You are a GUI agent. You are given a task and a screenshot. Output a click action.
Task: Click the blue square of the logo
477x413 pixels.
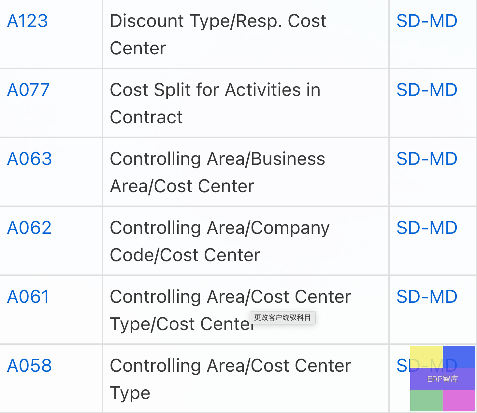pyautogui.click(x=459, y=357)
